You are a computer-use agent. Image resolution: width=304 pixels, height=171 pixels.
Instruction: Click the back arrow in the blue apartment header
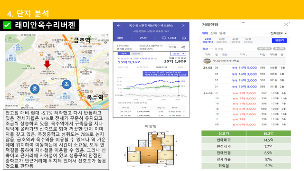[x=119, y=26]
